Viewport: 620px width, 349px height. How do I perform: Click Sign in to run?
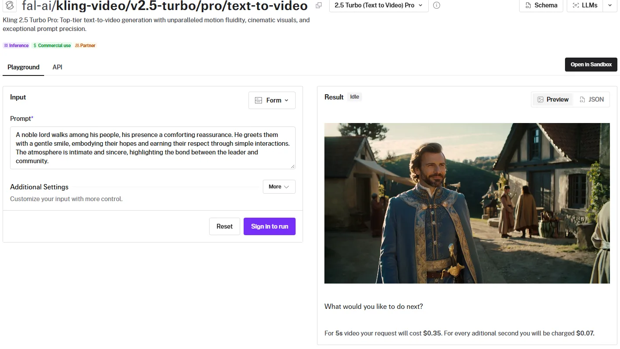click(269, 226)
